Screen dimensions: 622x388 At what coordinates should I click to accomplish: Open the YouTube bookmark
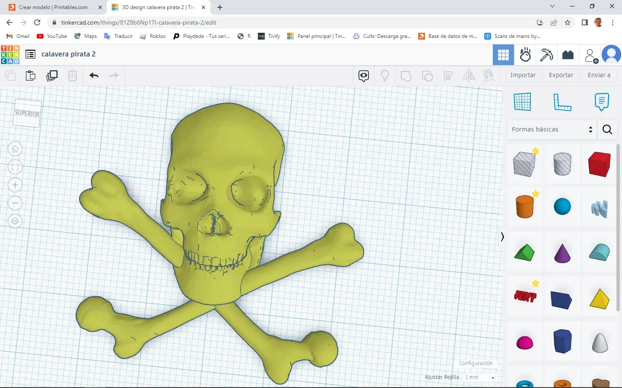(x=52, y=36)
